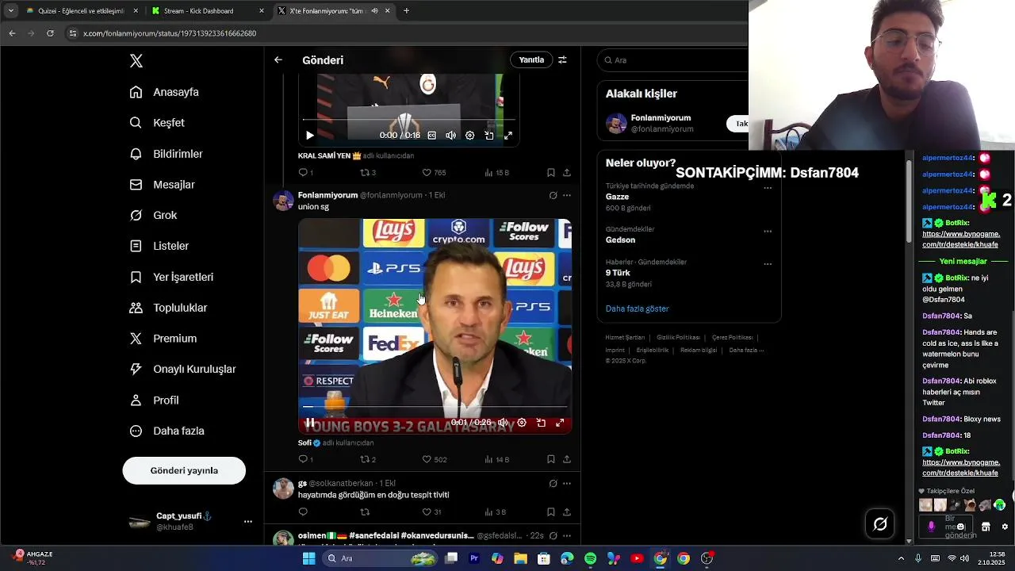The image size is (1015, 571).
Task: Open settings gear on Young Boys video
Action: pos(522,423)
